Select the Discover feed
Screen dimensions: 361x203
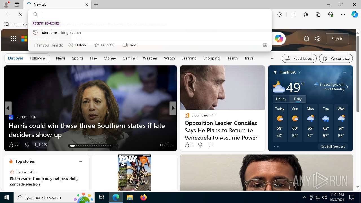[16, 58]
